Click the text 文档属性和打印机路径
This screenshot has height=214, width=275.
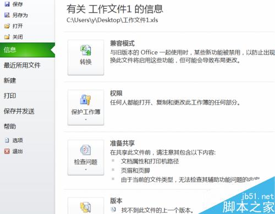coord(150,161)
